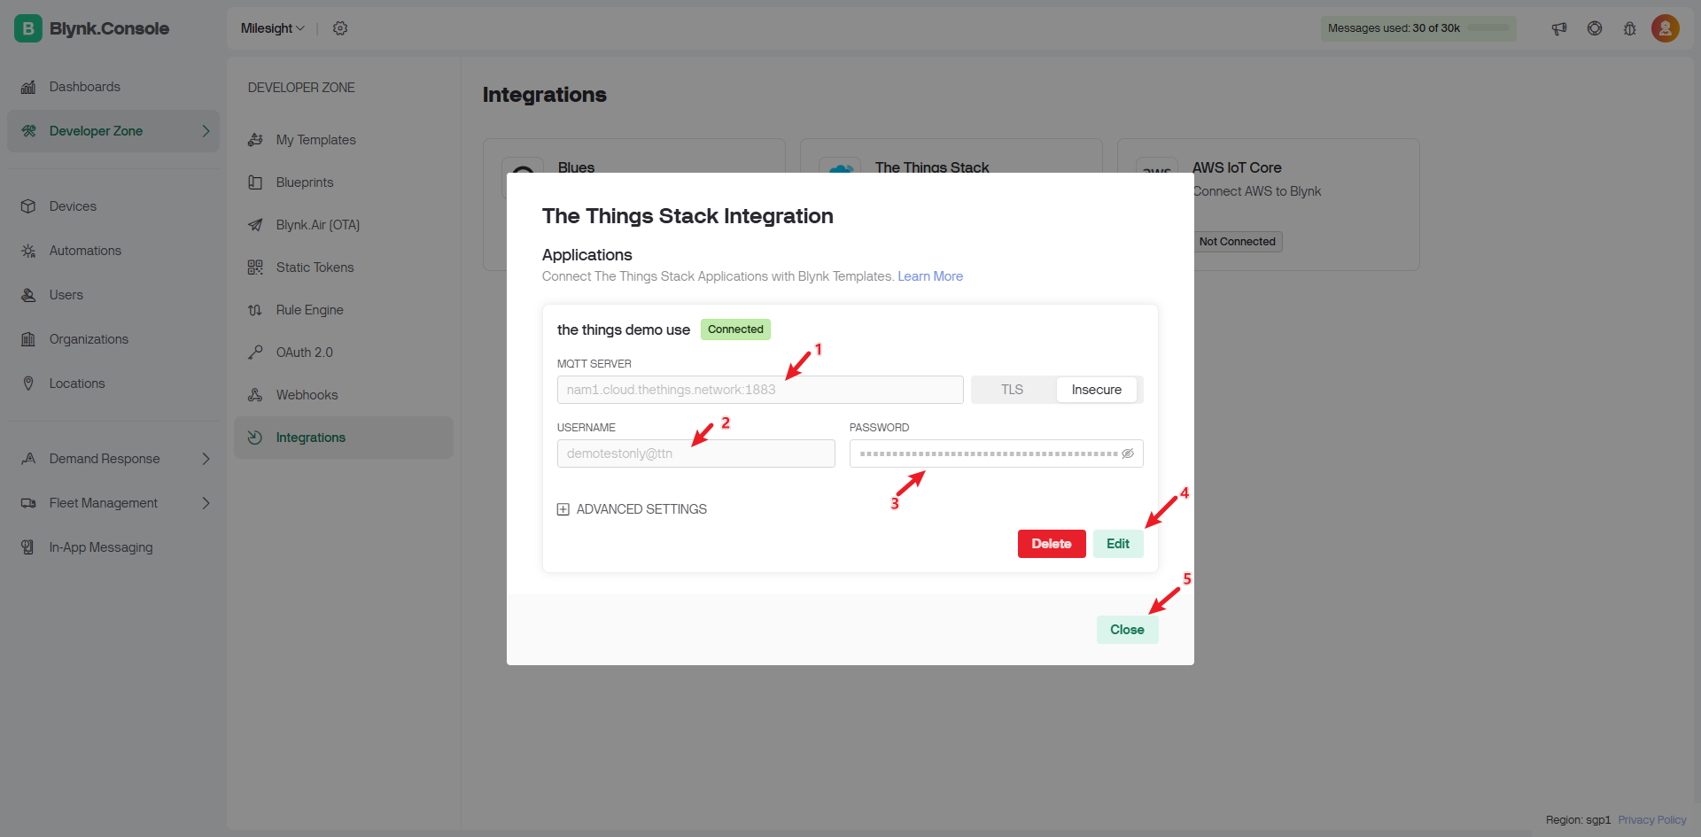Click the Dashboards sidebar icon

[x=28, y=87]
